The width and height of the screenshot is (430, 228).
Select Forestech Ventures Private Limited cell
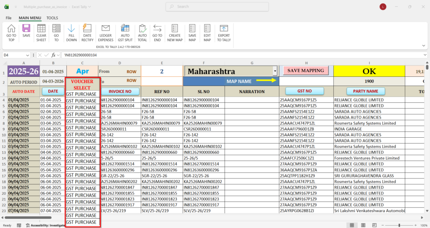pos(369,158)
